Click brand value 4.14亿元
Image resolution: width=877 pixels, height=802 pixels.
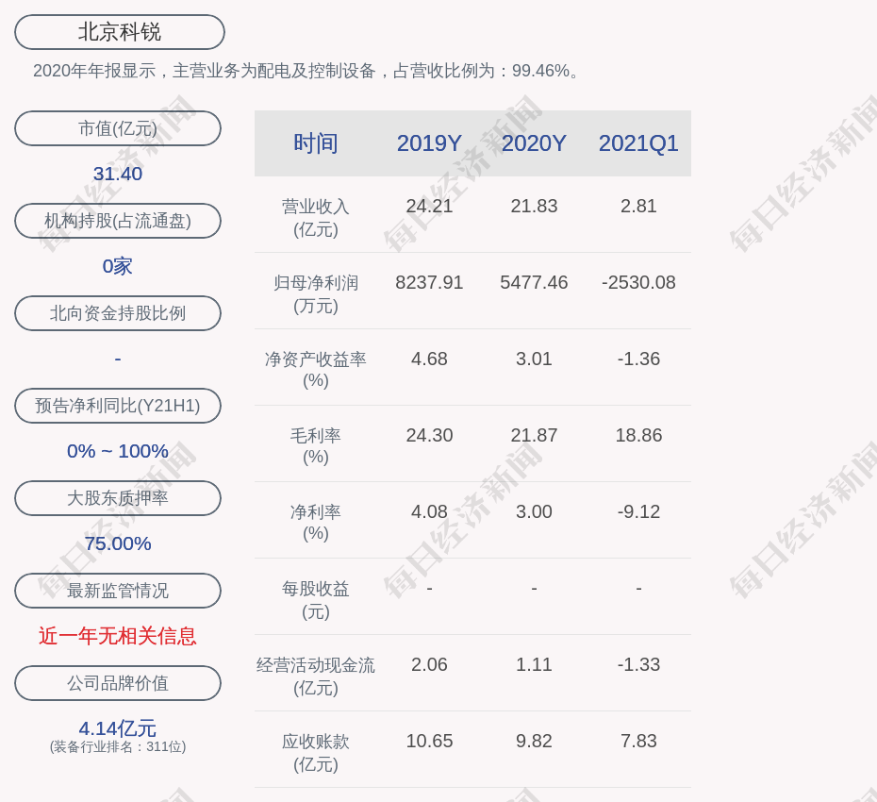coord(118,728)
